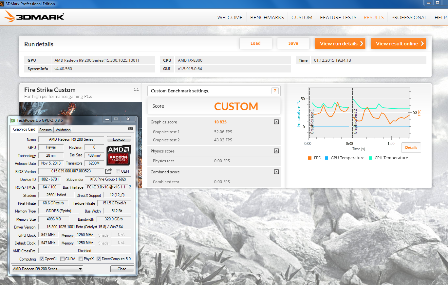Open the Validation tab in GPU-Z
This screenshot has width=448, height=285.
[63, 130]
